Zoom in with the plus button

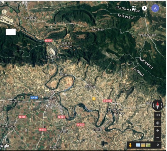pyautogui.click(x=158, y=130)
